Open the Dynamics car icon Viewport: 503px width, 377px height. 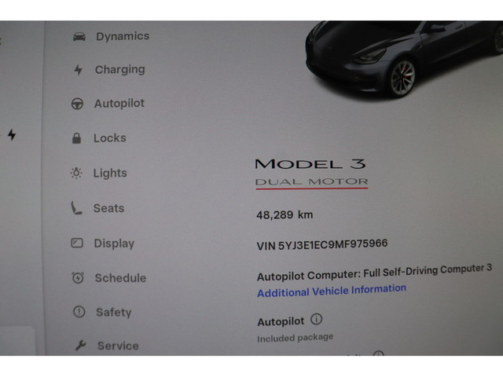[79, 37]
